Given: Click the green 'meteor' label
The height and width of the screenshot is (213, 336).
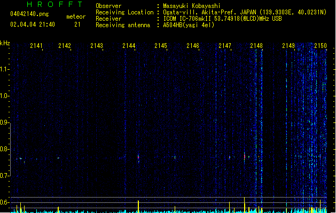Looking at the screenshot, I should point(76,17).
